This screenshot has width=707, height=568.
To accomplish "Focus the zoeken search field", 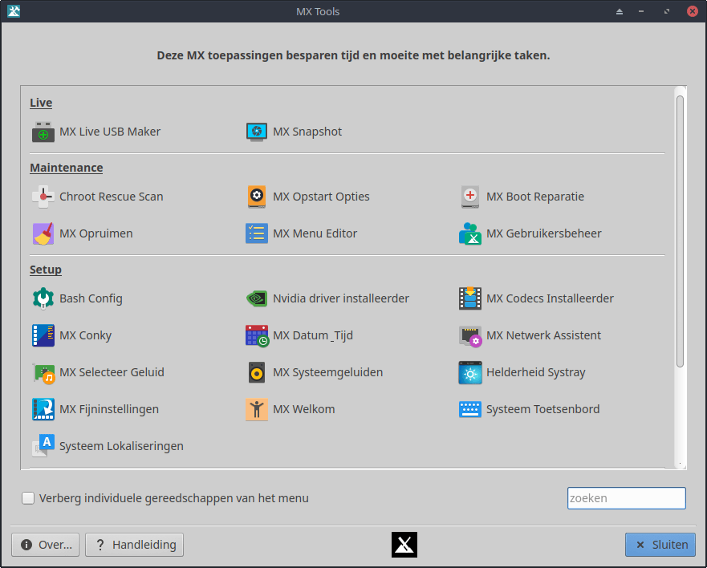I will tap(626, 498).
